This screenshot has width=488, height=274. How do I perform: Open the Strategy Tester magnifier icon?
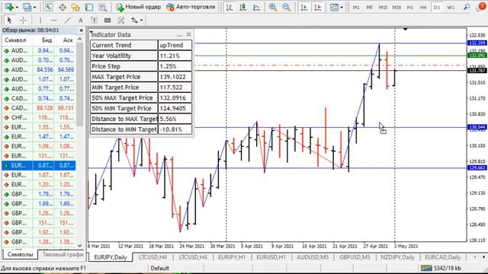tap(103, 7)
